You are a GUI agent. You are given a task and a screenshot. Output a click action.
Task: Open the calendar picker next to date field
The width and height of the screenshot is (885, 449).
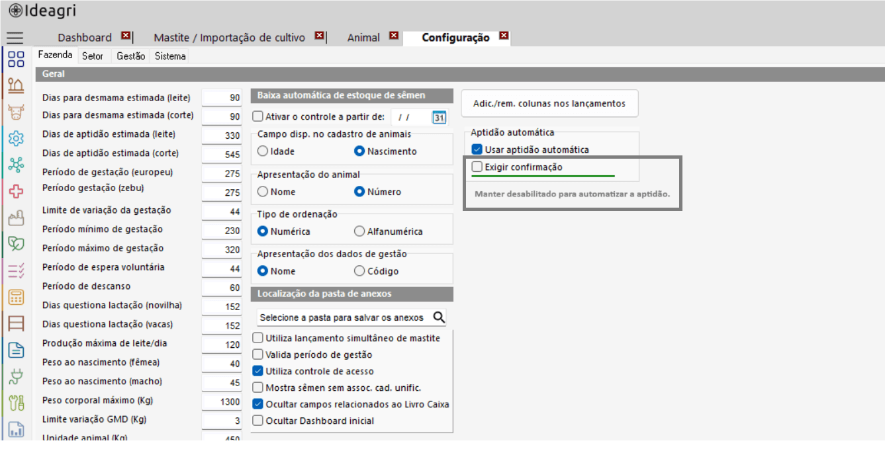click(439, 117)
